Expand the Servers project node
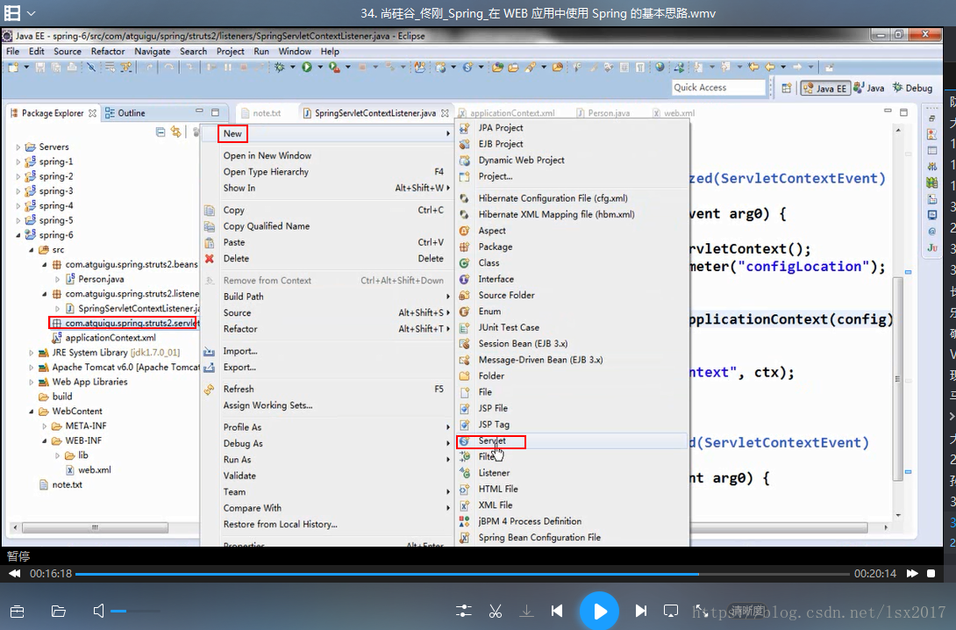This screenshot has height=630, width=956. tap(18, 147)
